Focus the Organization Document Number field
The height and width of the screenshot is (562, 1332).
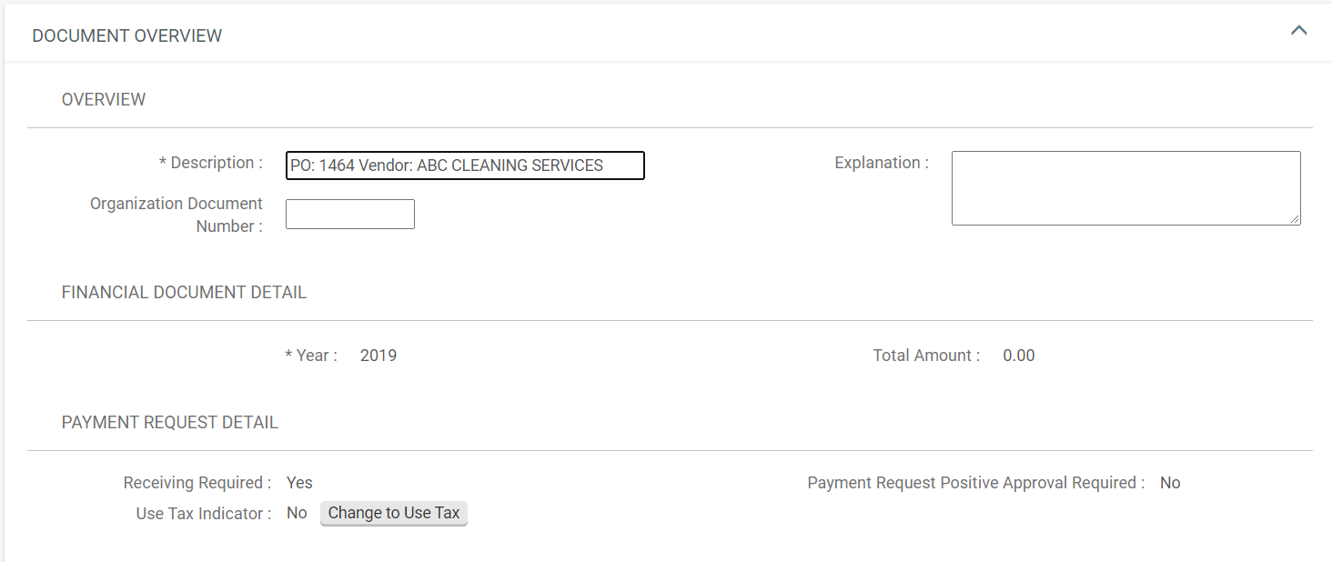[x=349, y=215]
